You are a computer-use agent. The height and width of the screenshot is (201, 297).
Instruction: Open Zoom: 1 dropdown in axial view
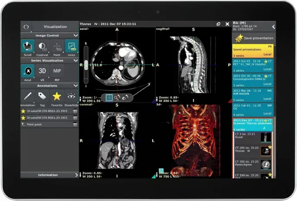90,97
